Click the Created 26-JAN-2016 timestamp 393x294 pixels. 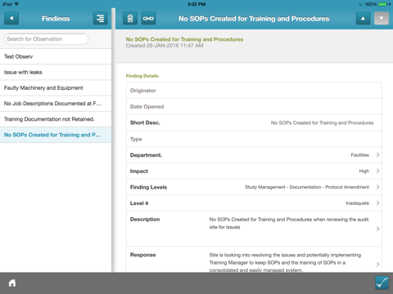click(x=165, y=46)
